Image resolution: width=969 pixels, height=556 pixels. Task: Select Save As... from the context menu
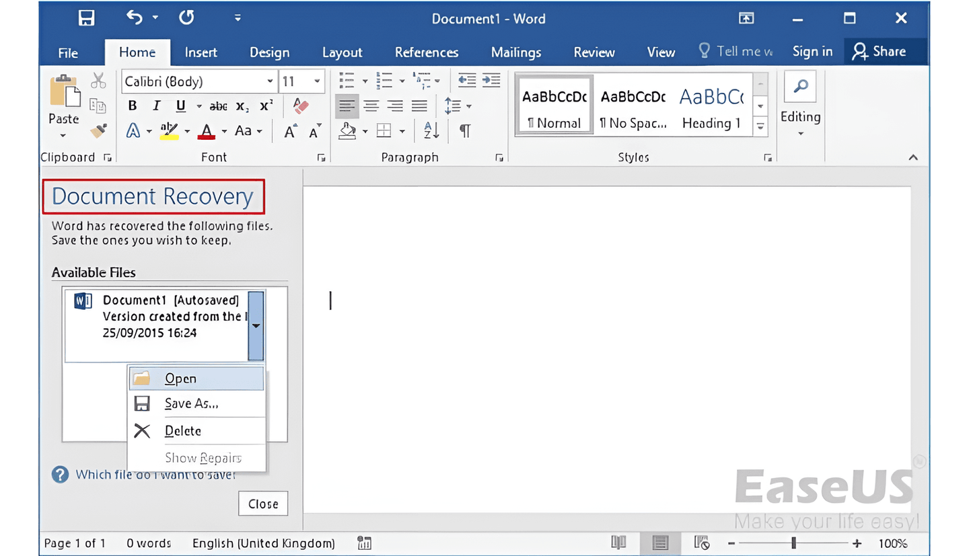click(191, 403)
